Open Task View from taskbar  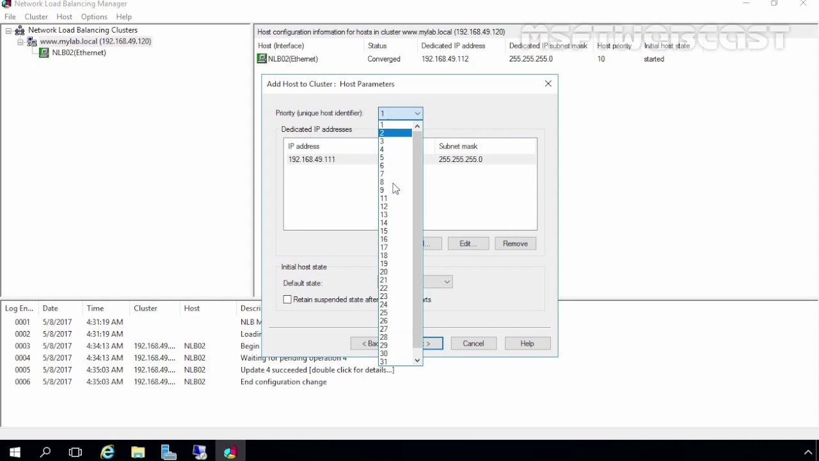[76, 452]
